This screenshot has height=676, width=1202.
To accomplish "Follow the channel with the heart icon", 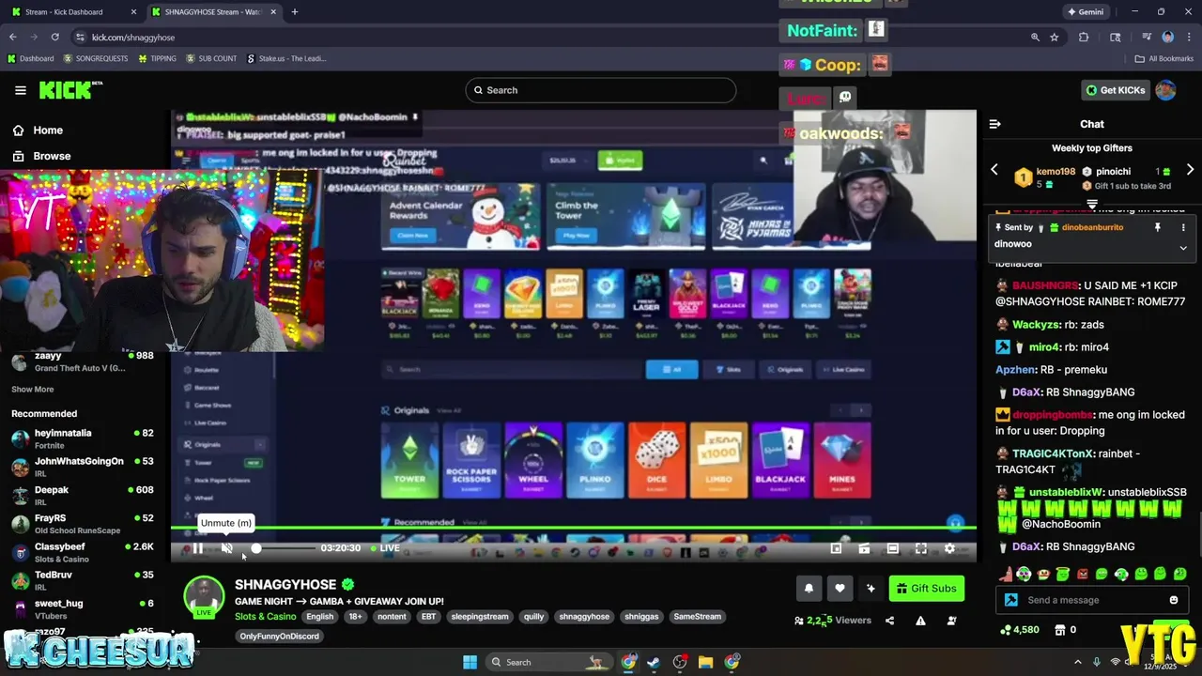I will point(840,589).
